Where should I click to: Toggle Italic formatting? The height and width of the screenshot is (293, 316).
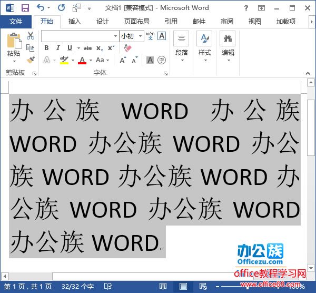57,48
